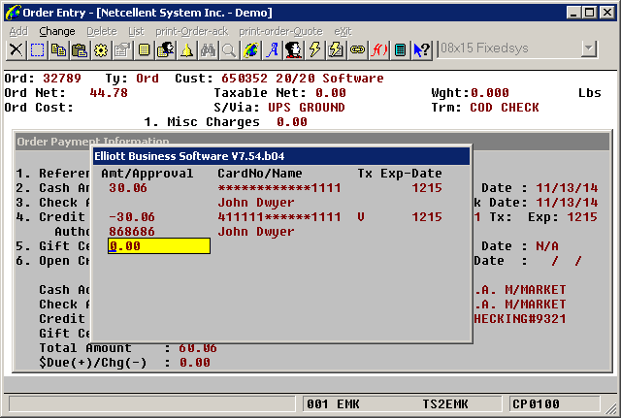Click the yellow notes pad icon
This screenshot has height=418, width=621.
(x=144, y=50)
